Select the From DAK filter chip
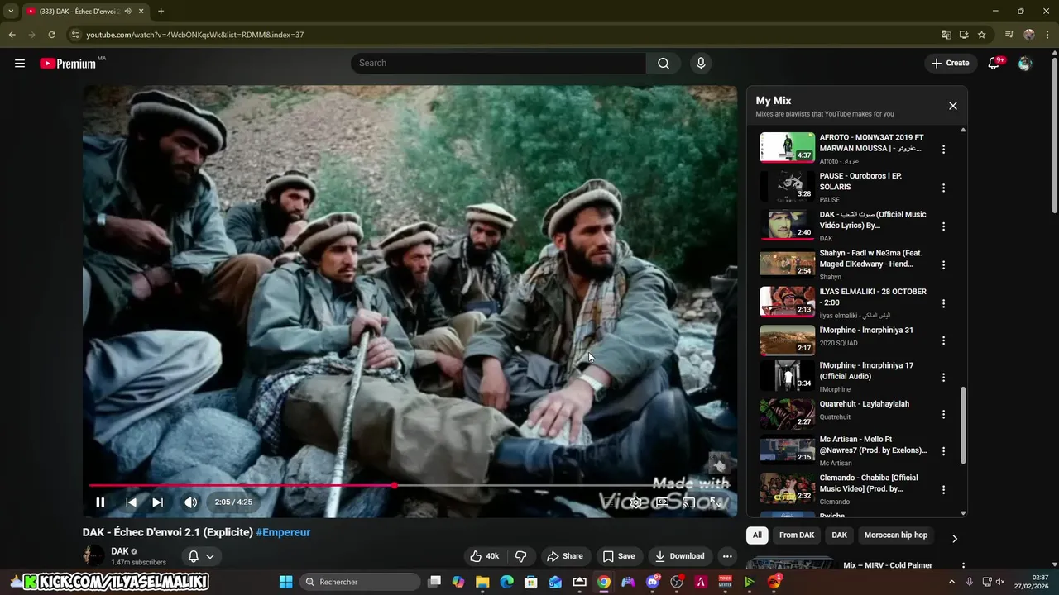 tap(797, 535)
